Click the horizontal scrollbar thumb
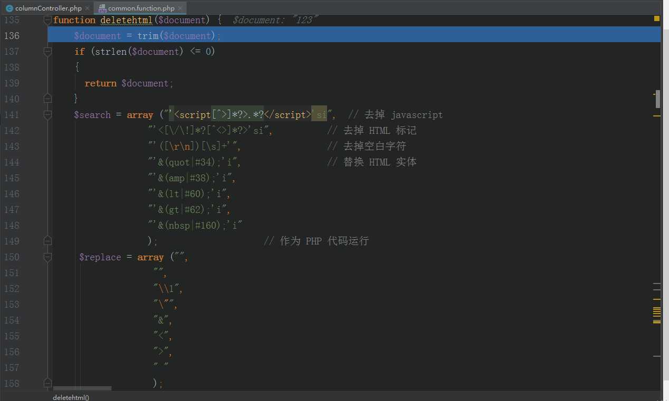 click(82, 389)
